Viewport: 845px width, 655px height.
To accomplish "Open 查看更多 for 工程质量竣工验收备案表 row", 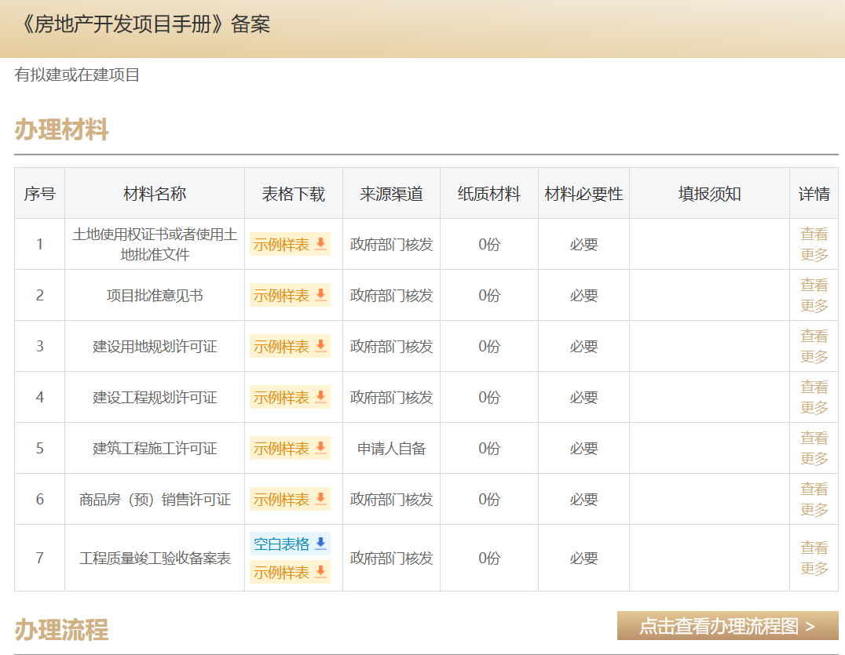I will pos(814,558).
